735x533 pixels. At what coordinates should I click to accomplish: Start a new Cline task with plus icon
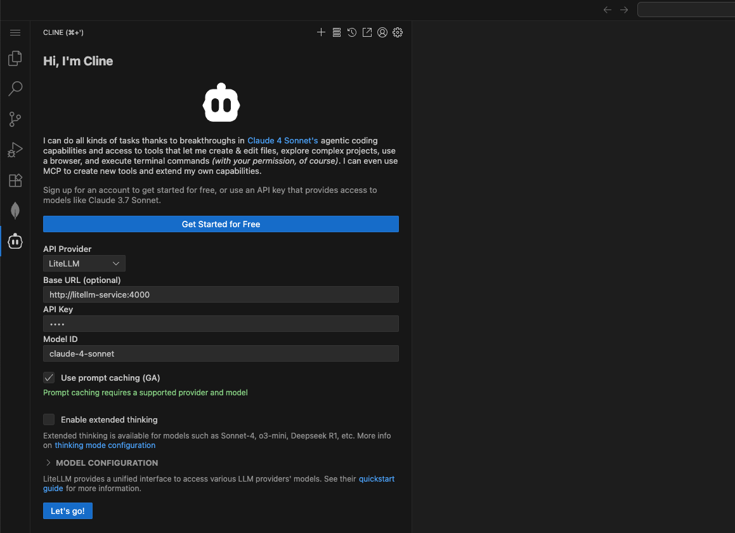pos(321,32)
